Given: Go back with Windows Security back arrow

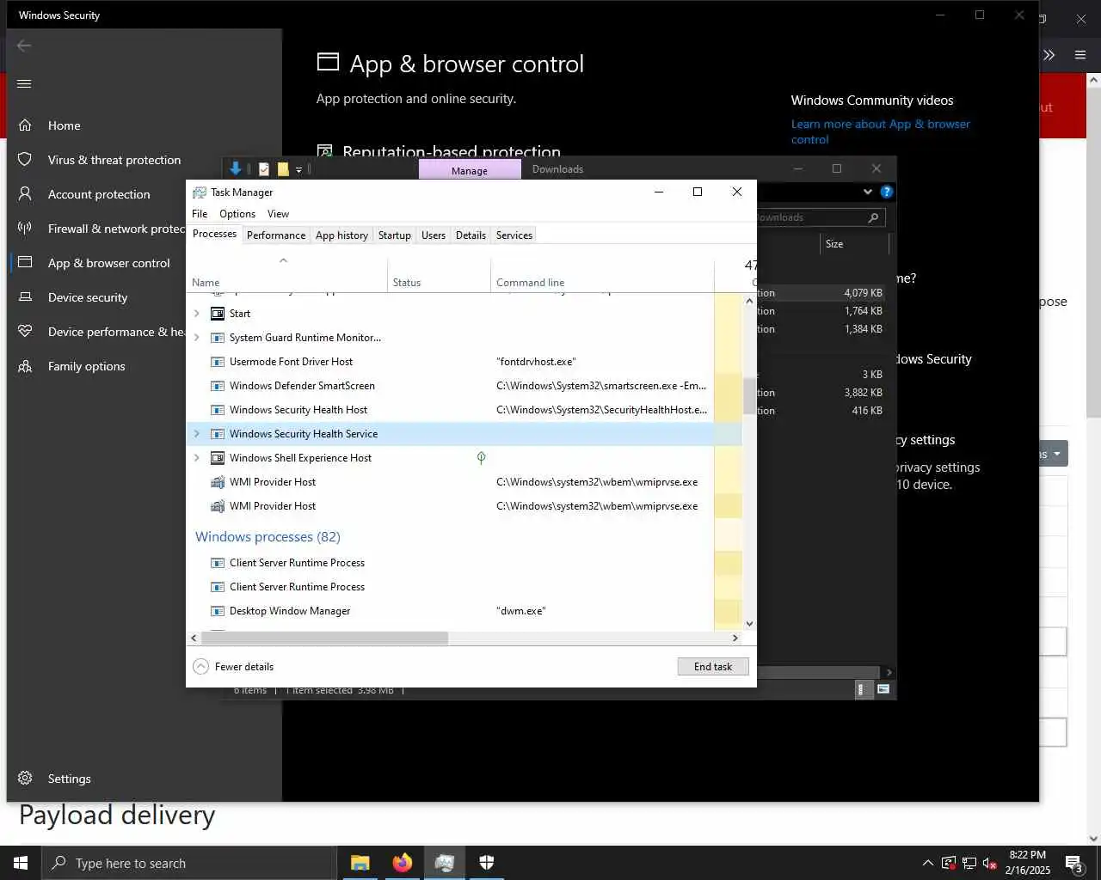Looking at the screenshot, I should 24,46.
